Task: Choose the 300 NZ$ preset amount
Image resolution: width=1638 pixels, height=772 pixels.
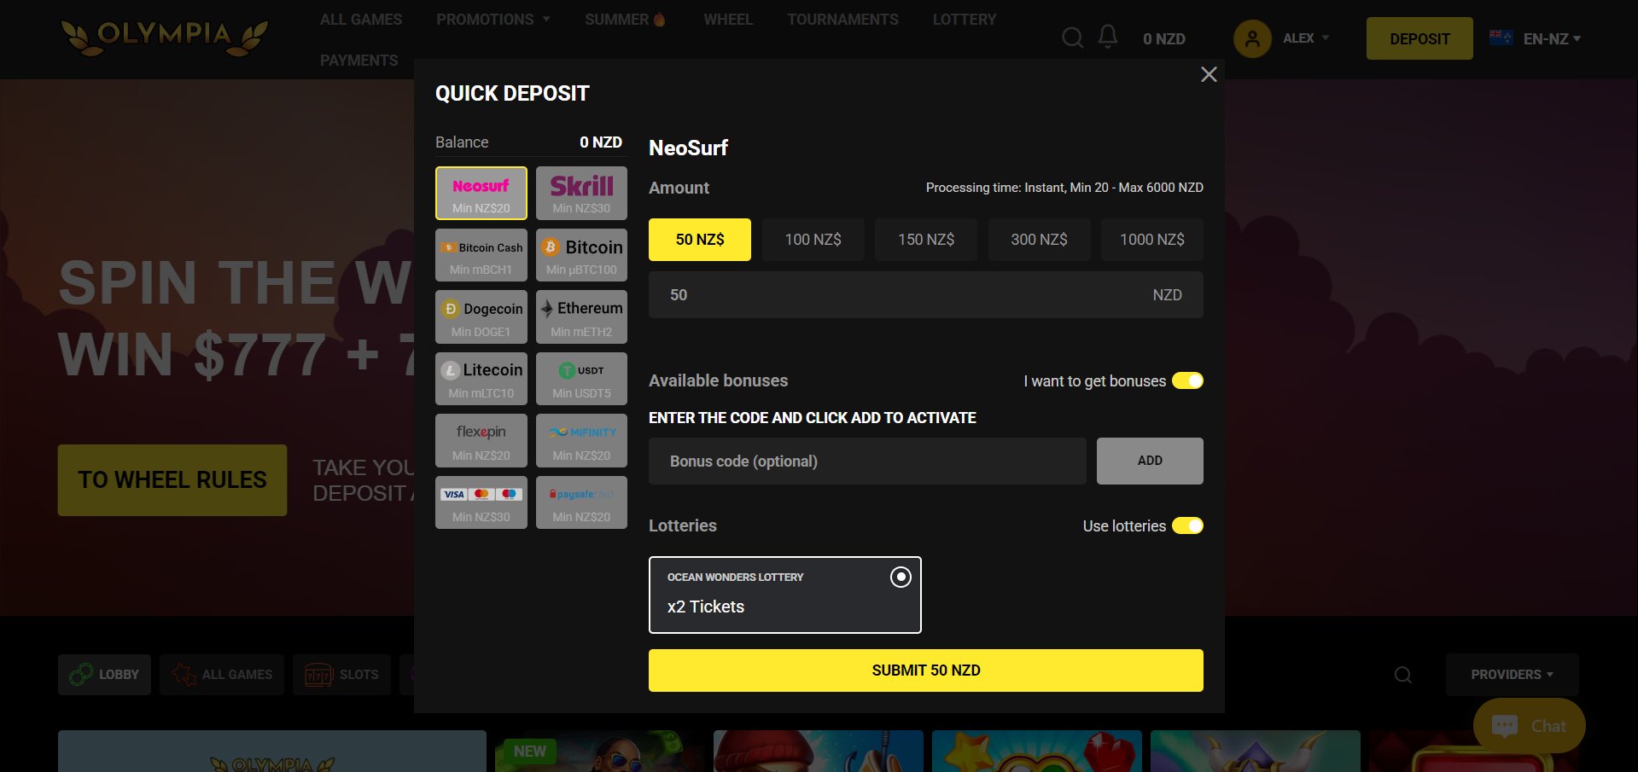Action: click(x=1039, y=240)
